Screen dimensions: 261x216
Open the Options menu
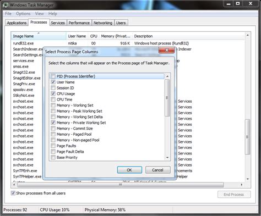click(x=23, y=14)
